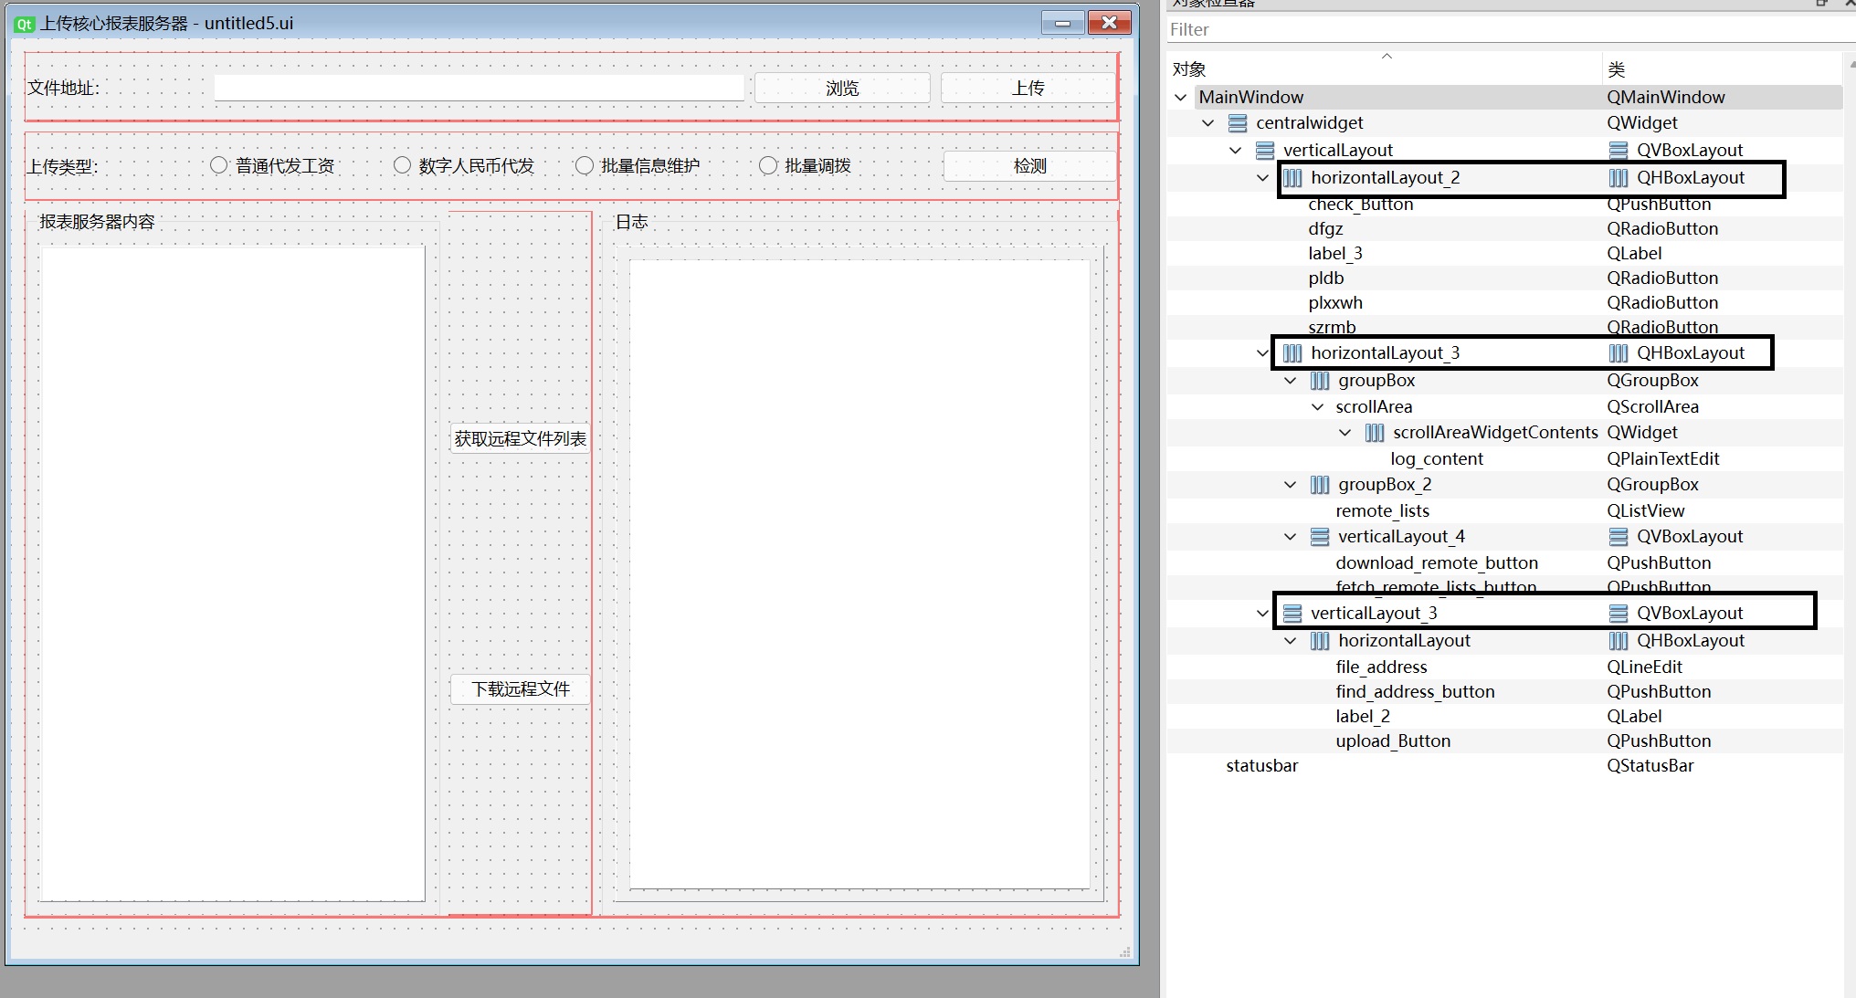Click inside the 报表服务器内容 list view
The width and height of the screenshot is (1856, 998).
click(232, 573)
